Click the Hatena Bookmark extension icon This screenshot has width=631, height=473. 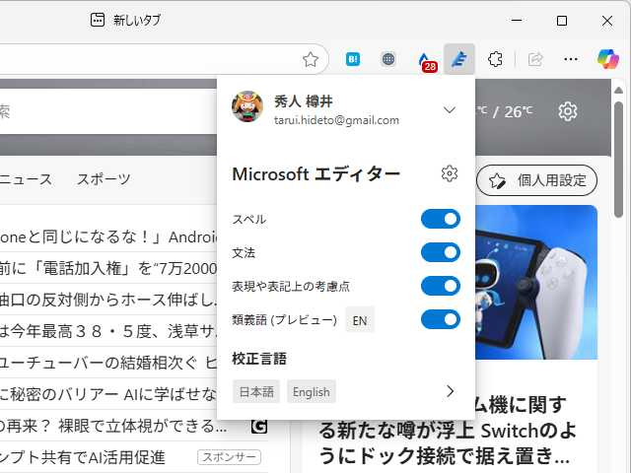point(353,59)
